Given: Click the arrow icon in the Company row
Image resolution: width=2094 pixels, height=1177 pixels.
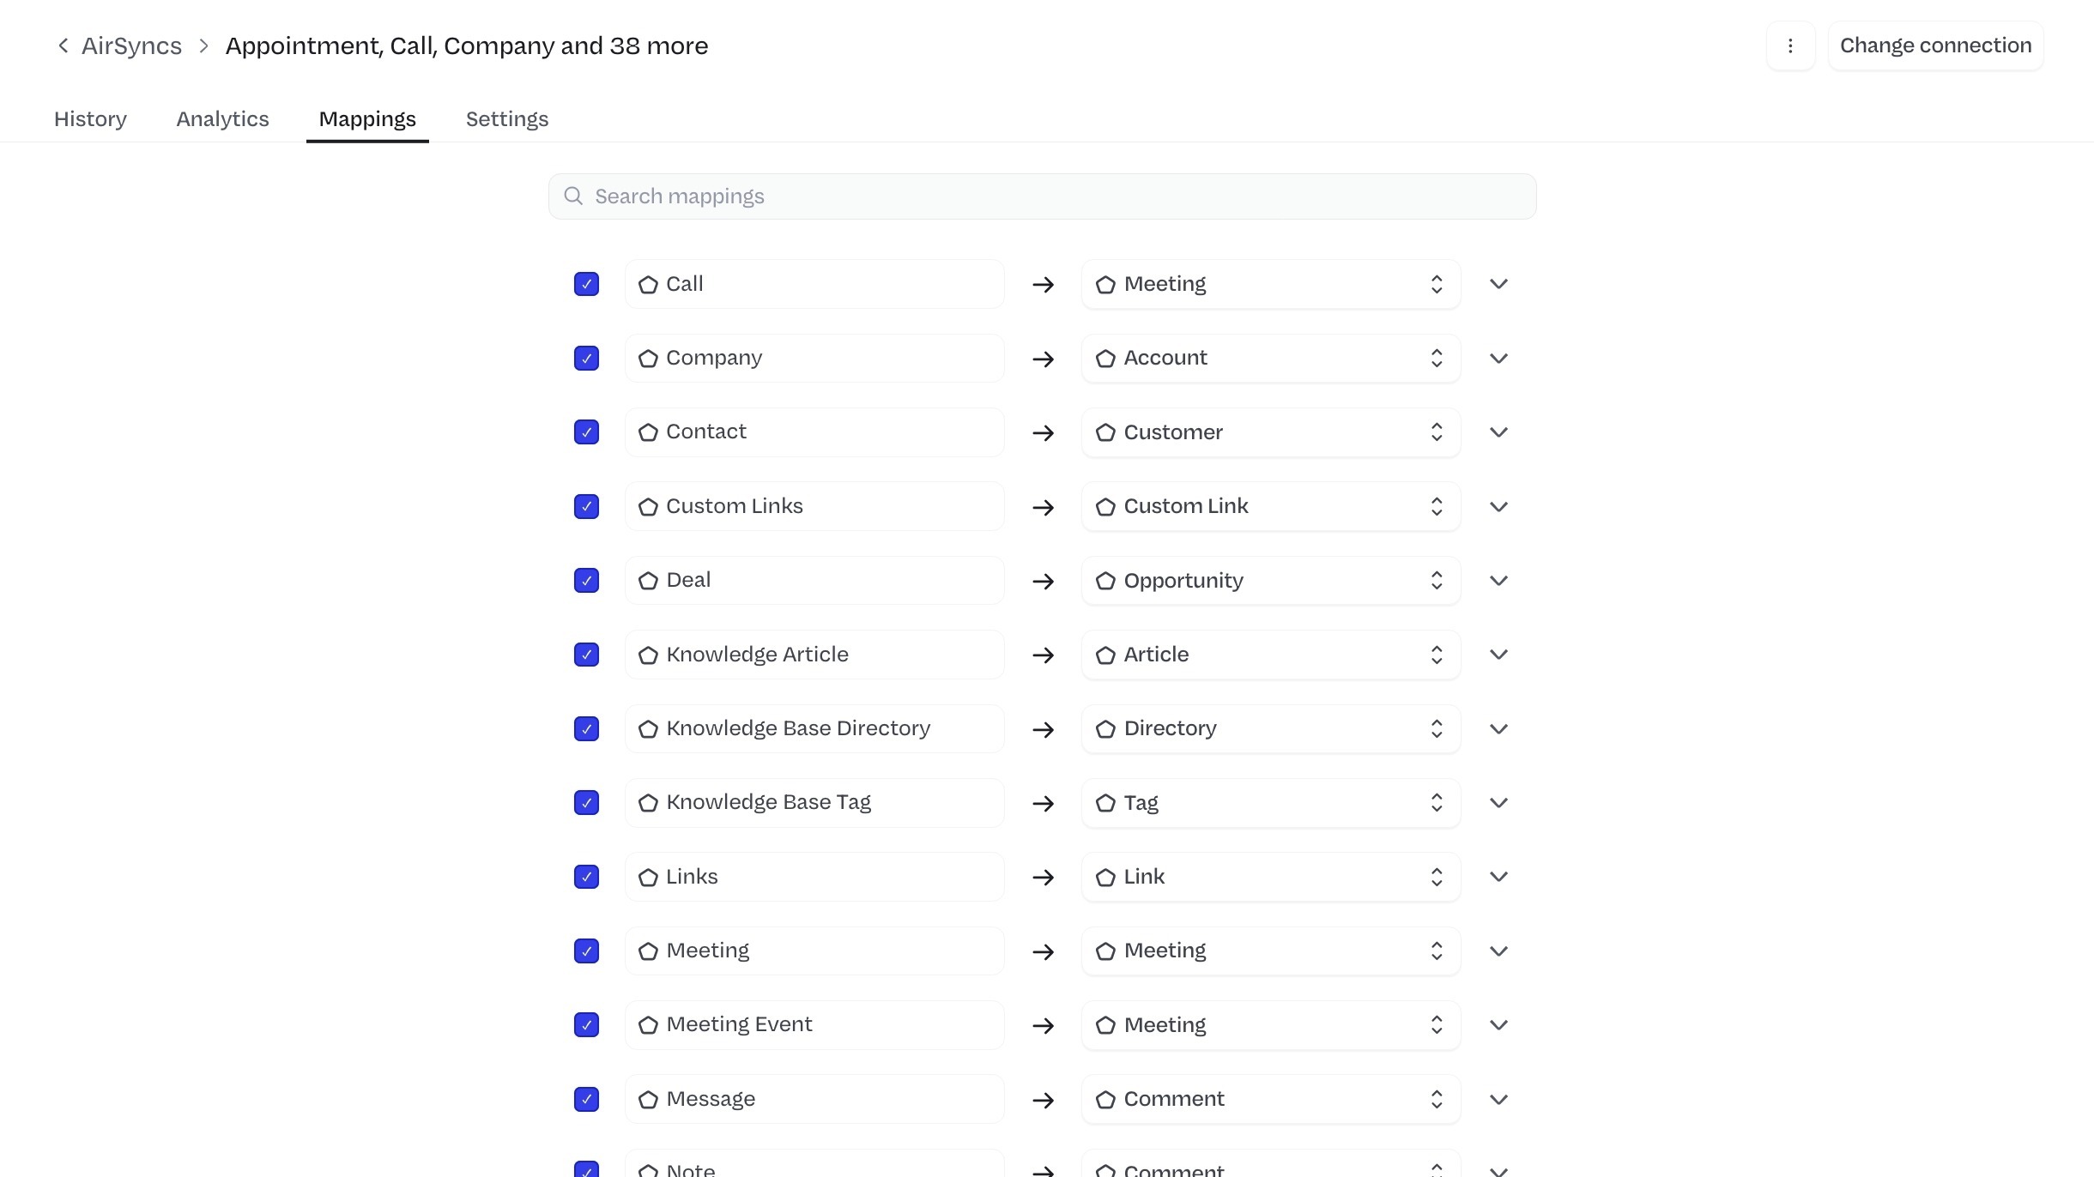Looking at the screenshot, I should [x=1043, y=359].
